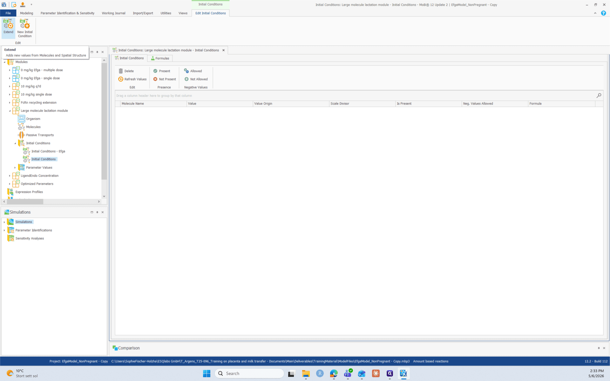Switch to the Formulas tab

click(160, 58)
